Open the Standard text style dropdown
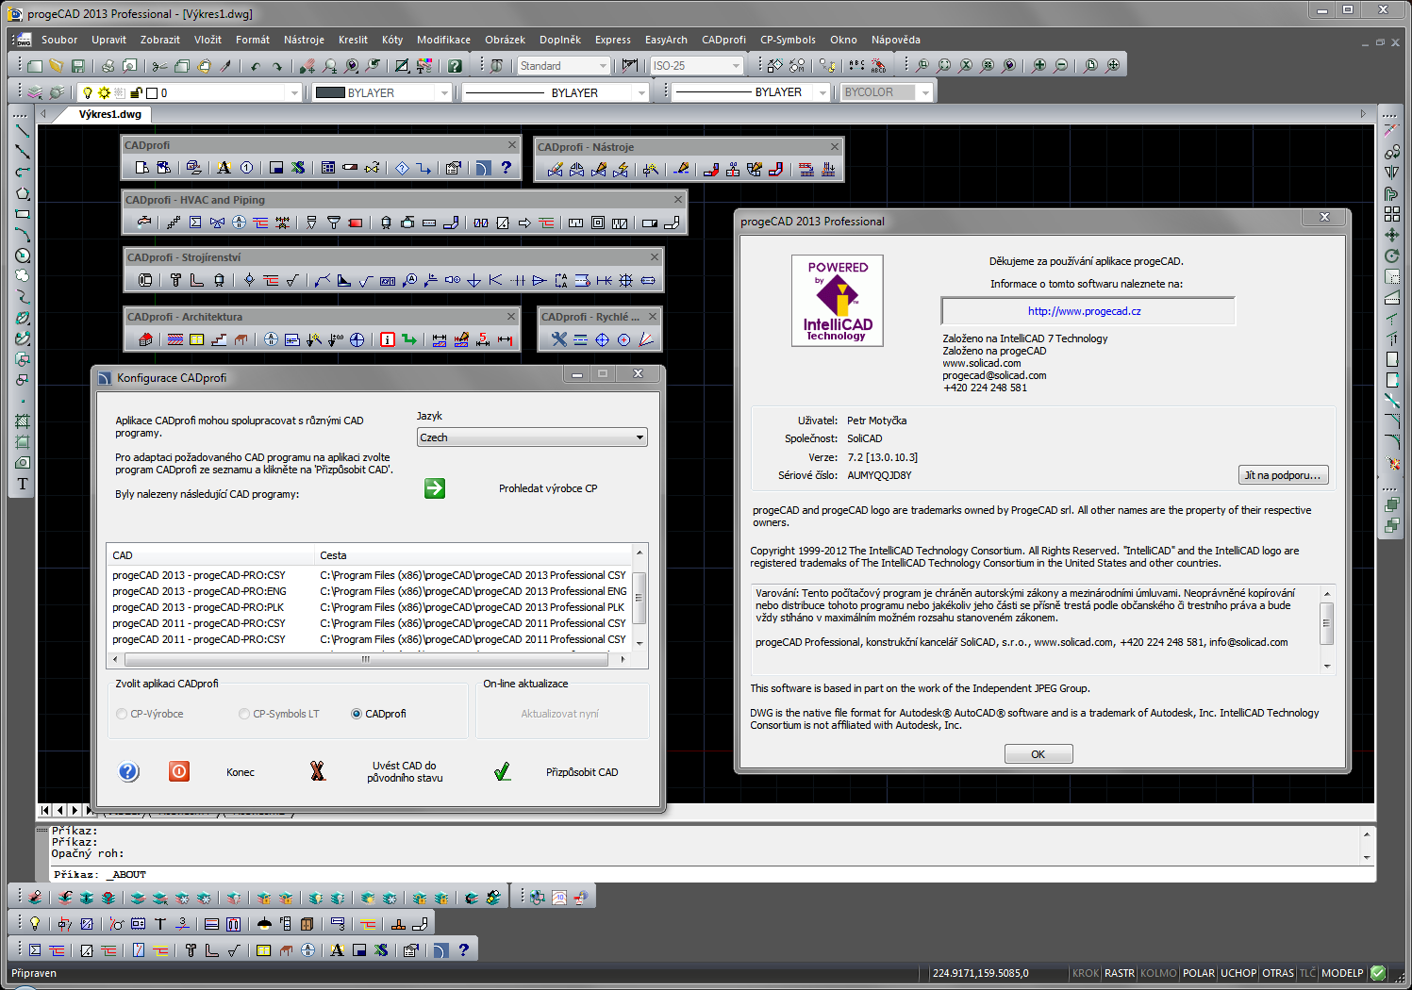Screen dimensions: 1412x990 [x=563, y=66]
